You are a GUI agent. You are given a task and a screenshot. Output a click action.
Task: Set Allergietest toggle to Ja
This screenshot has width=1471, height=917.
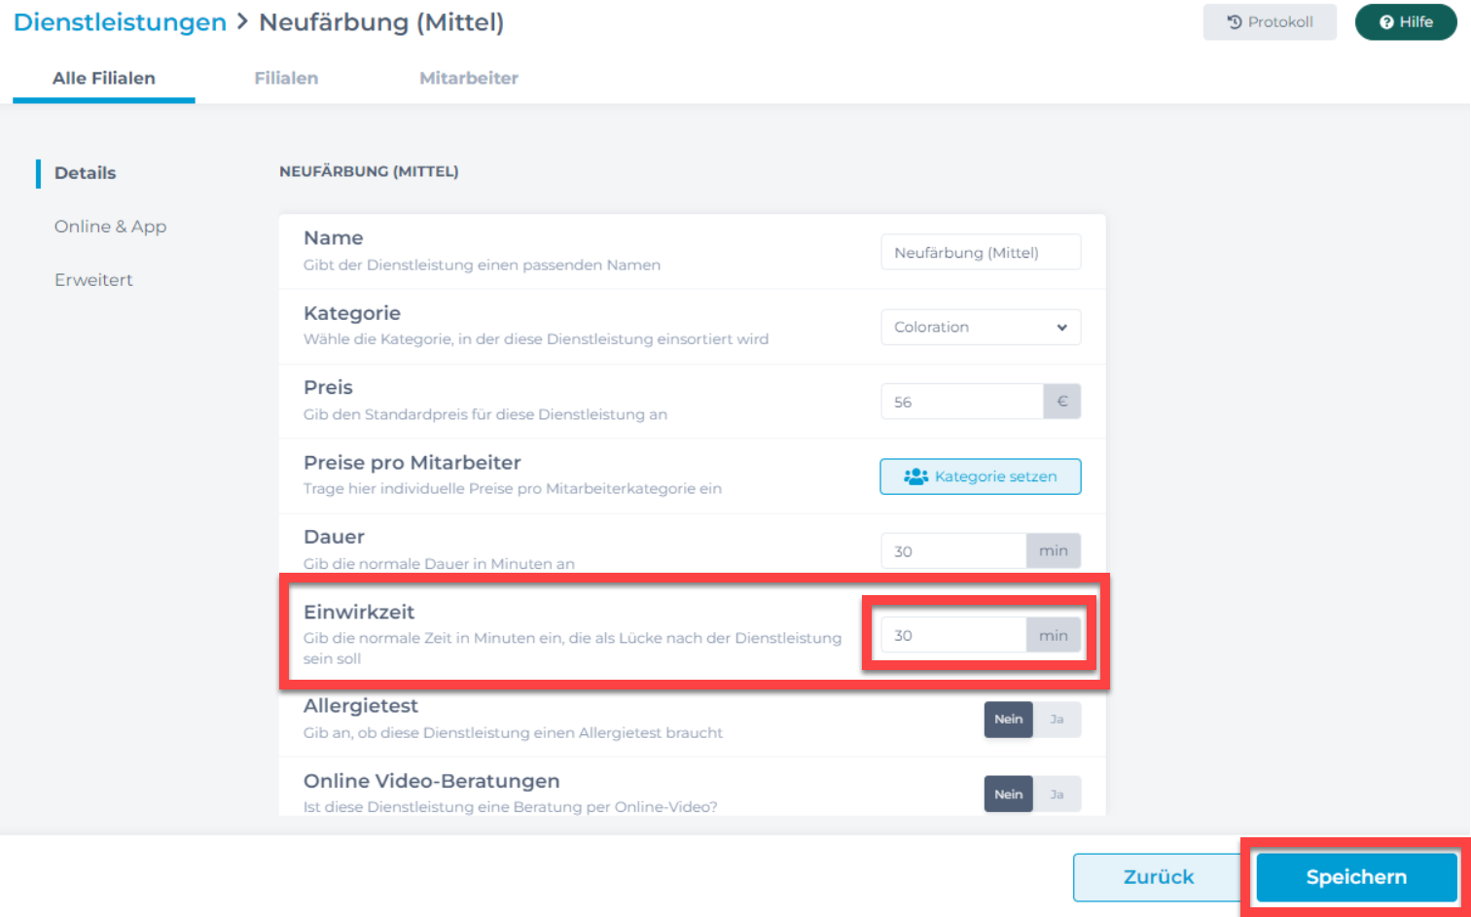pyautogui.click(x=1057, y=720)
